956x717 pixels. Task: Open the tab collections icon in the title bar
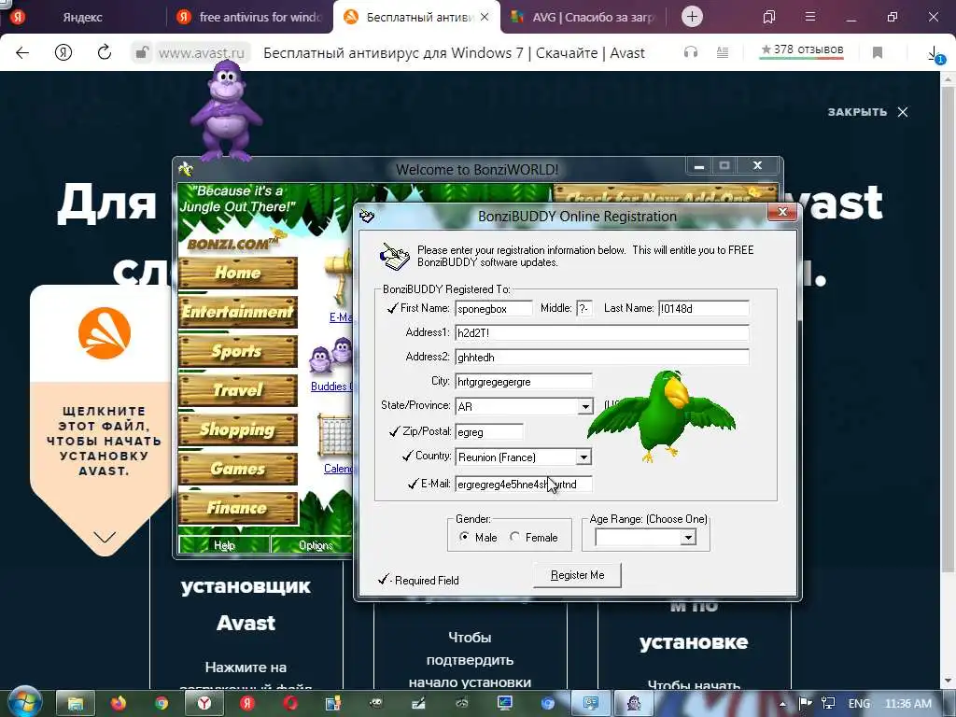pos(769,17)
